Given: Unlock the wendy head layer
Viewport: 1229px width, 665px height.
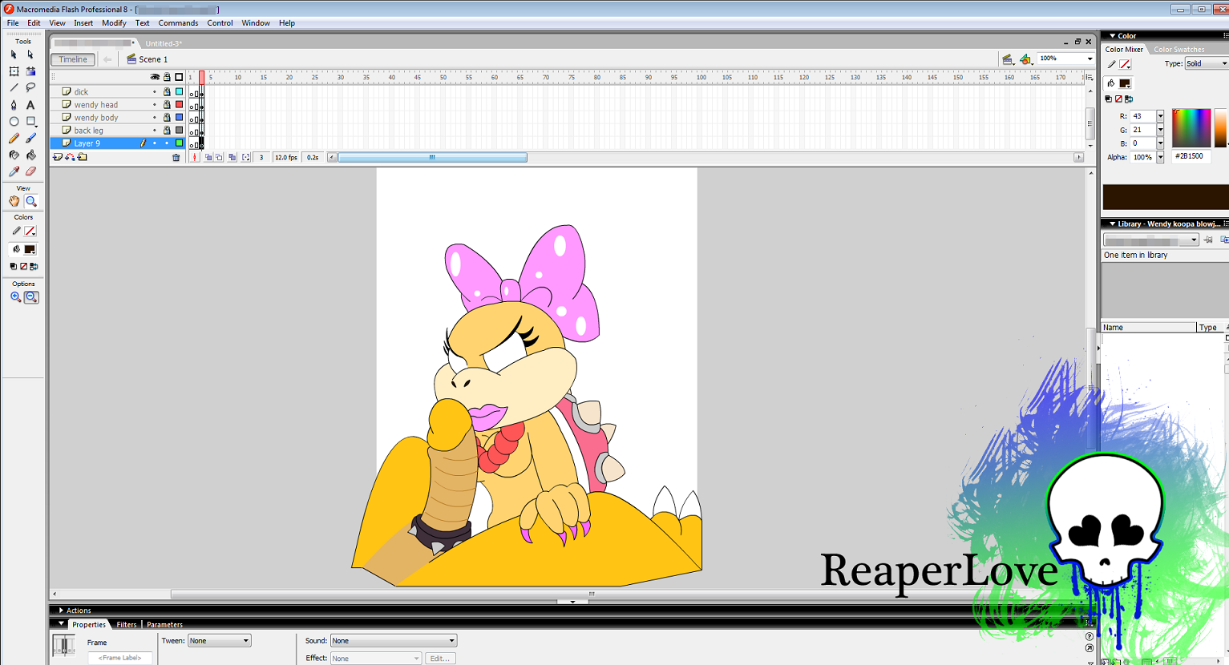Looking at the screenshot, I should click(x=167, y=104).
